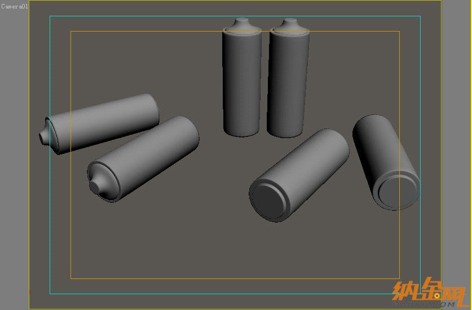
Task: Click circular base of can below upright pair
Action: click(x=268, y=201)
